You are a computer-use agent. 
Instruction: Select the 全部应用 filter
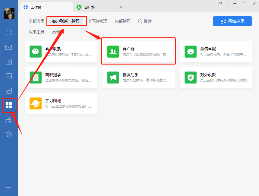[x=36, y=21]
